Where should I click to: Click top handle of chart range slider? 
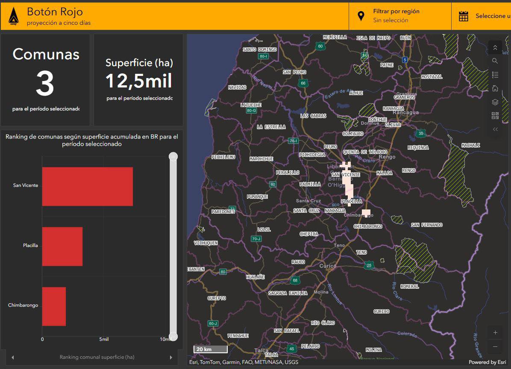tap(173, 157)
